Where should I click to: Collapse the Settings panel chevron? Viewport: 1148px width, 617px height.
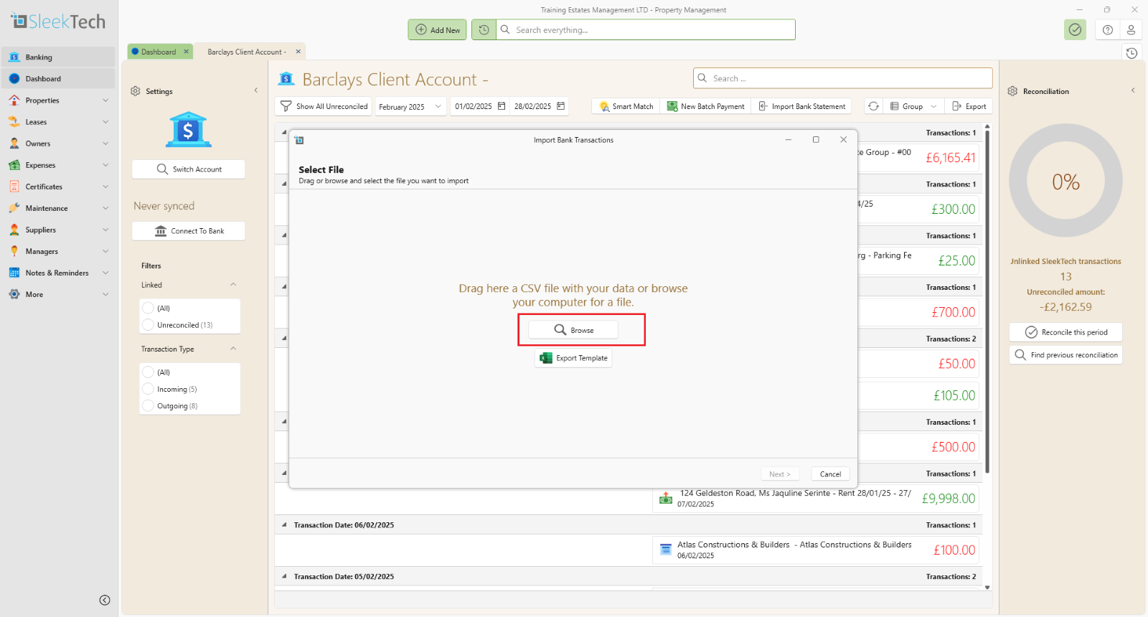tap(256, 90)
